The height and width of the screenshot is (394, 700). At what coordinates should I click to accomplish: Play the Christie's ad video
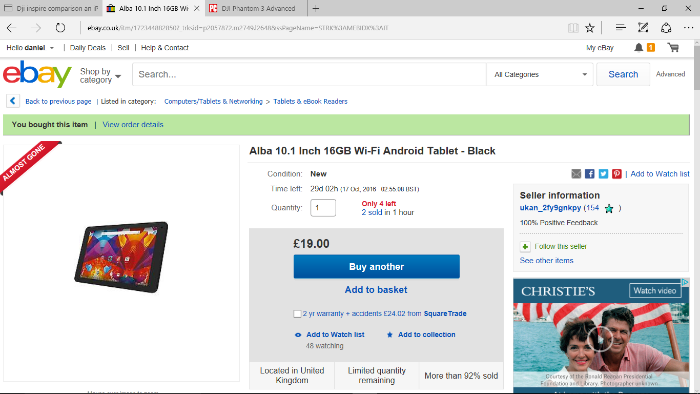(600, 339)
